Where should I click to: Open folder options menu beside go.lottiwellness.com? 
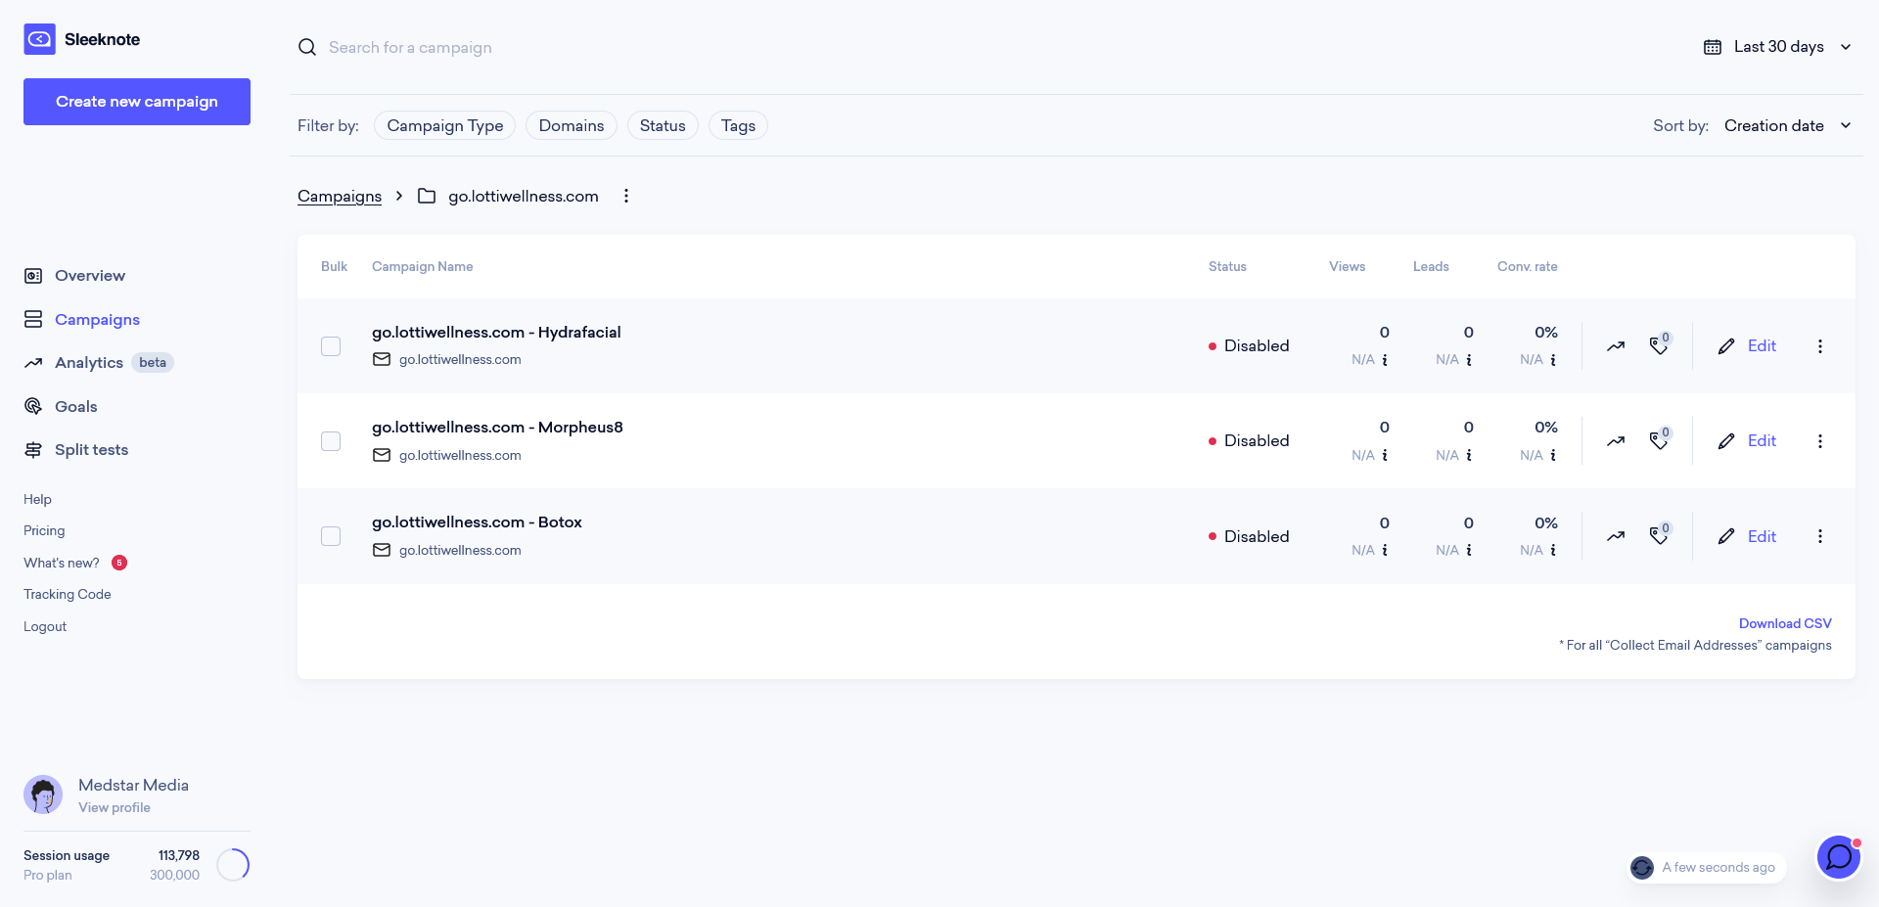click(626, 196)
